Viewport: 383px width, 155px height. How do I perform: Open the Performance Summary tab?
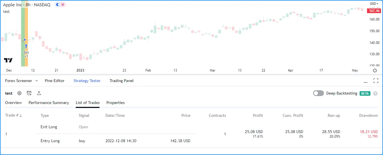point(49,103)
